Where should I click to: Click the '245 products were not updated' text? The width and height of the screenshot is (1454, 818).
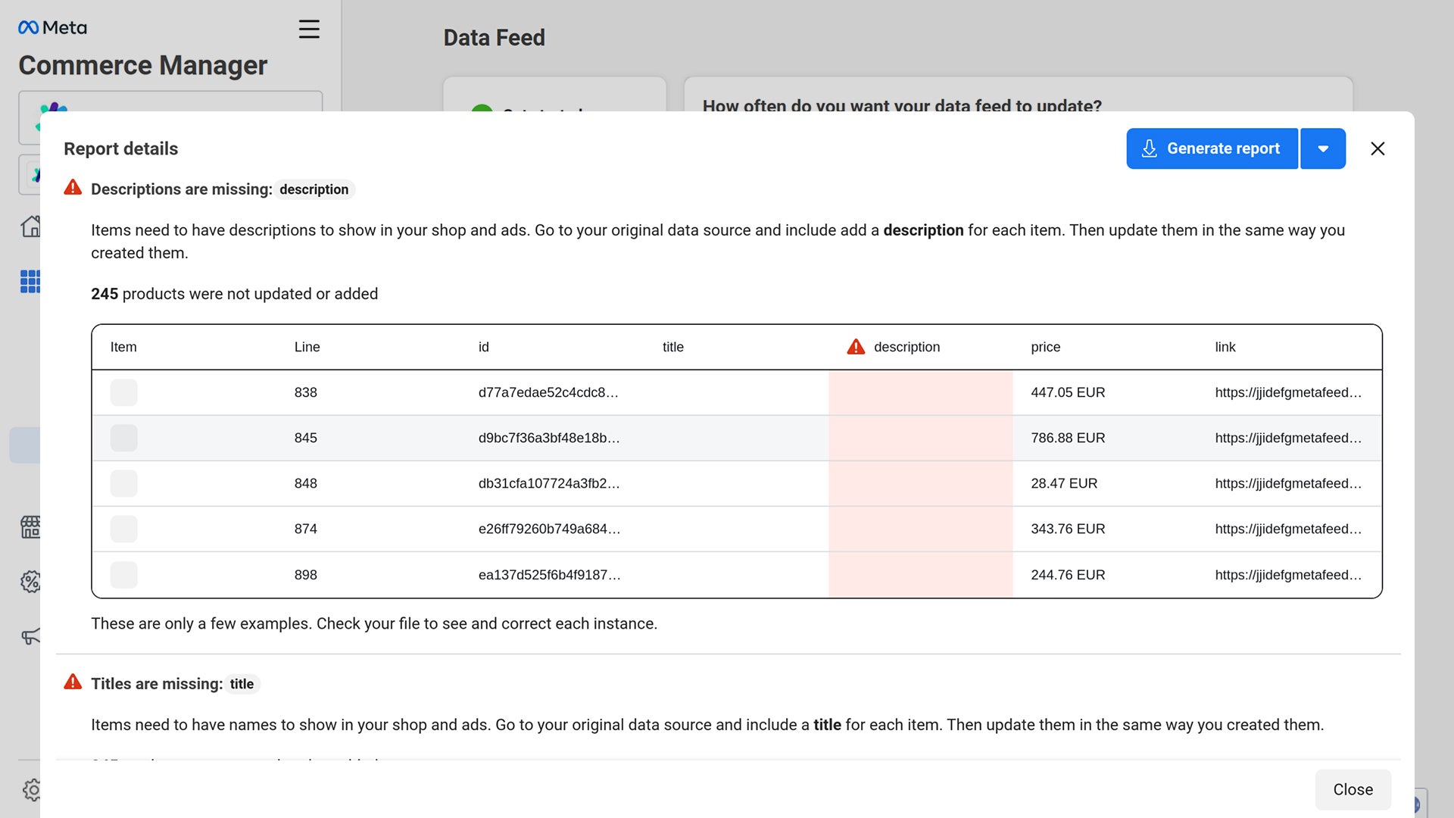[x=234, y=294]
